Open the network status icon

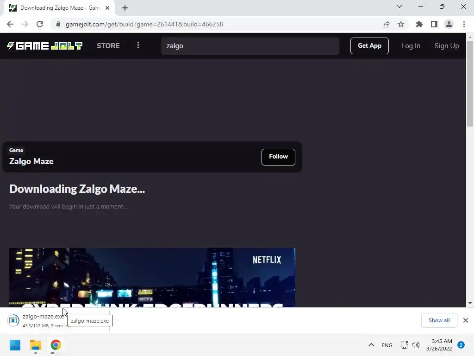[x=404, y=345]
